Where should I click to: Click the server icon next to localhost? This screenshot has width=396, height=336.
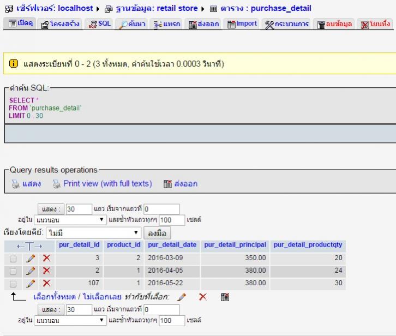click(x=9, y=9)
